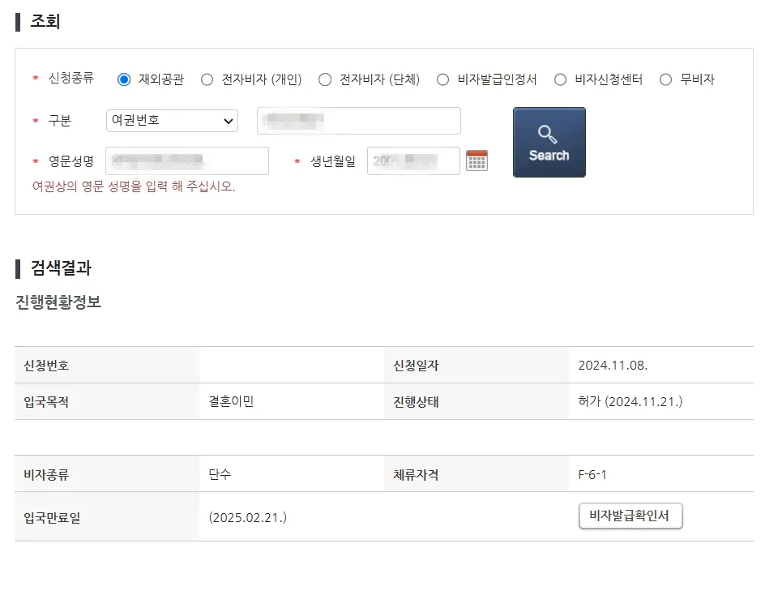The width and height of the screenshot is (778, 595).
Task: Click the 입국만료일 label cell
Action: coord(107,517)
